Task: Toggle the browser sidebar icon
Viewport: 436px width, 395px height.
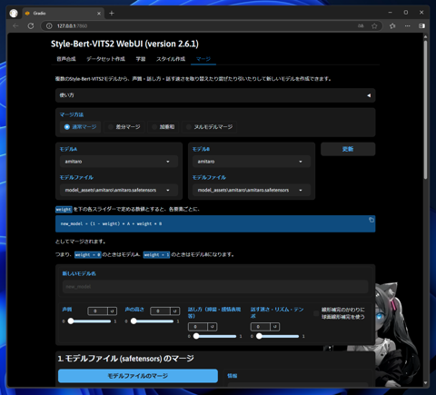Action: pos(421,26)
